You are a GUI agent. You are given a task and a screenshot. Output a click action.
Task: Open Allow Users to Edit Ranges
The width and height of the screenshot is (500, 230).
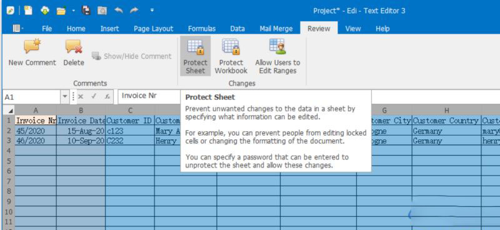pos(277,56)
